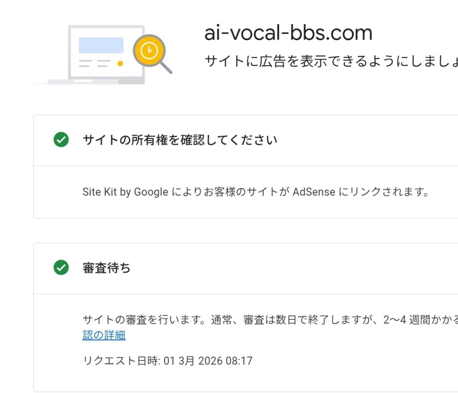Click the gray dashes in laptop illustration

pos(94,63)
